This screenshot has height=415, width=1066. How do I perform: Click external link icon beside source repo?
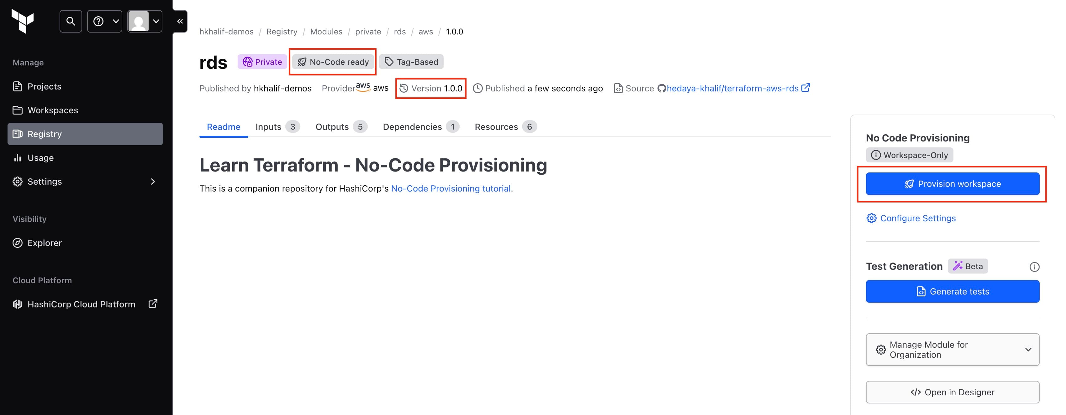pos(806,88)
